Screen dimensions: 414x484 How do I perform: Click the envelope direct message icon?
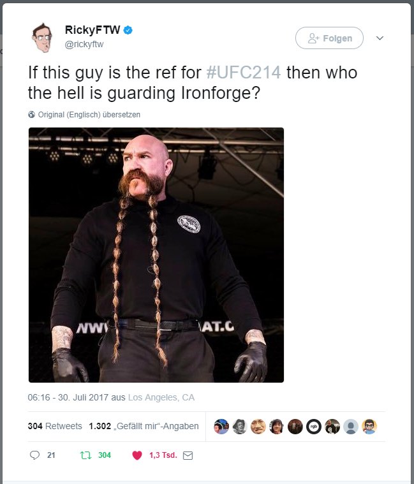188,455
